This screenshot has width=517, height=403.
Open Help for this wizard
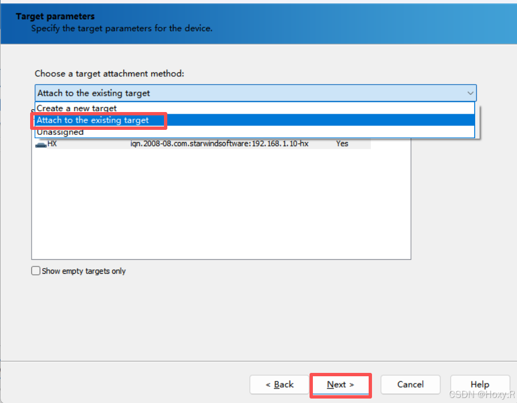pos(480,385)
